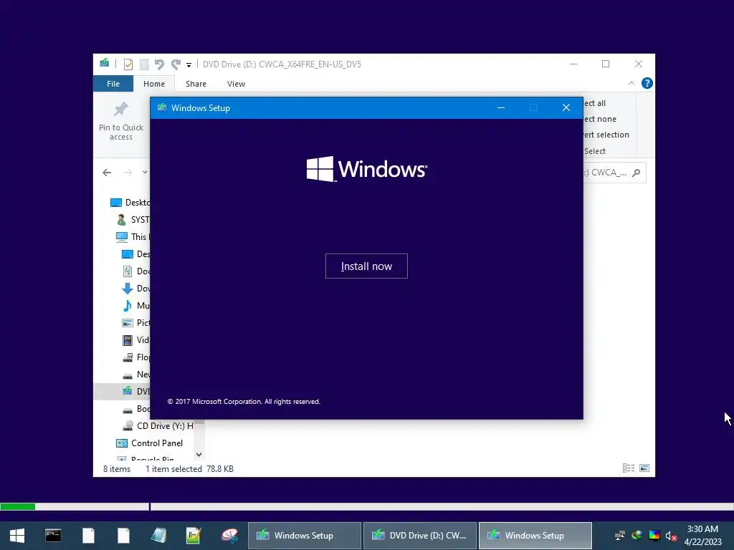Click the notepad taskbar icon with pencil
The height and width of the screenshot is (550, 734).
[x=194, y=536]
